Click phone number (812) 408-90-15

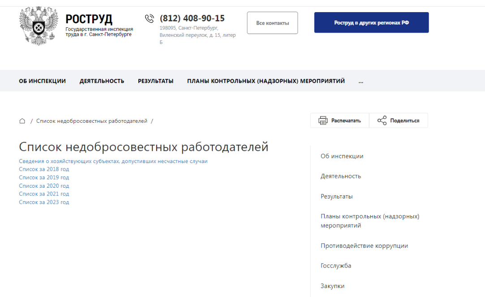pyautogui.click(x=192, y=18)
